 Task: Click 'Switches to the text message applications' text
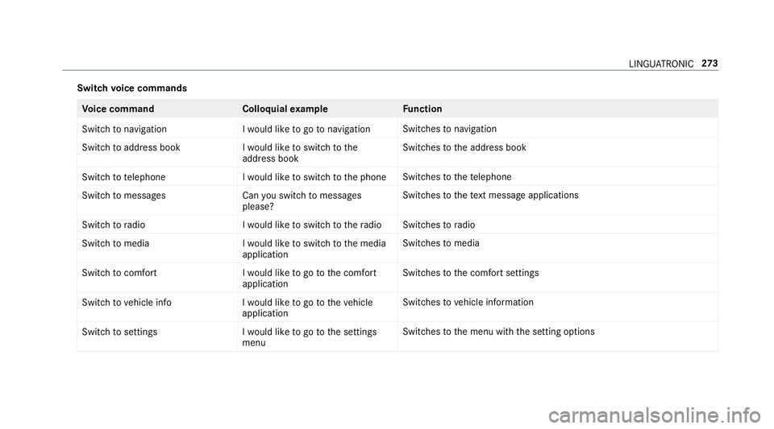pyautogui.click(x=490, y=196)
